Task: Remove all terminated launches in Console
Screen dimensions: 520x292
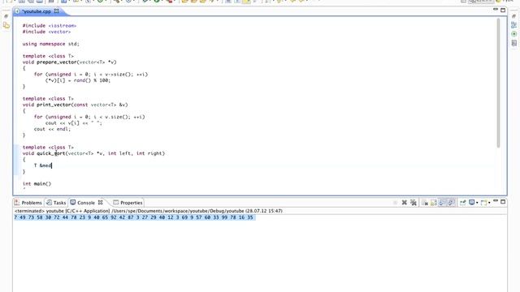Action: tap(414, 203)
